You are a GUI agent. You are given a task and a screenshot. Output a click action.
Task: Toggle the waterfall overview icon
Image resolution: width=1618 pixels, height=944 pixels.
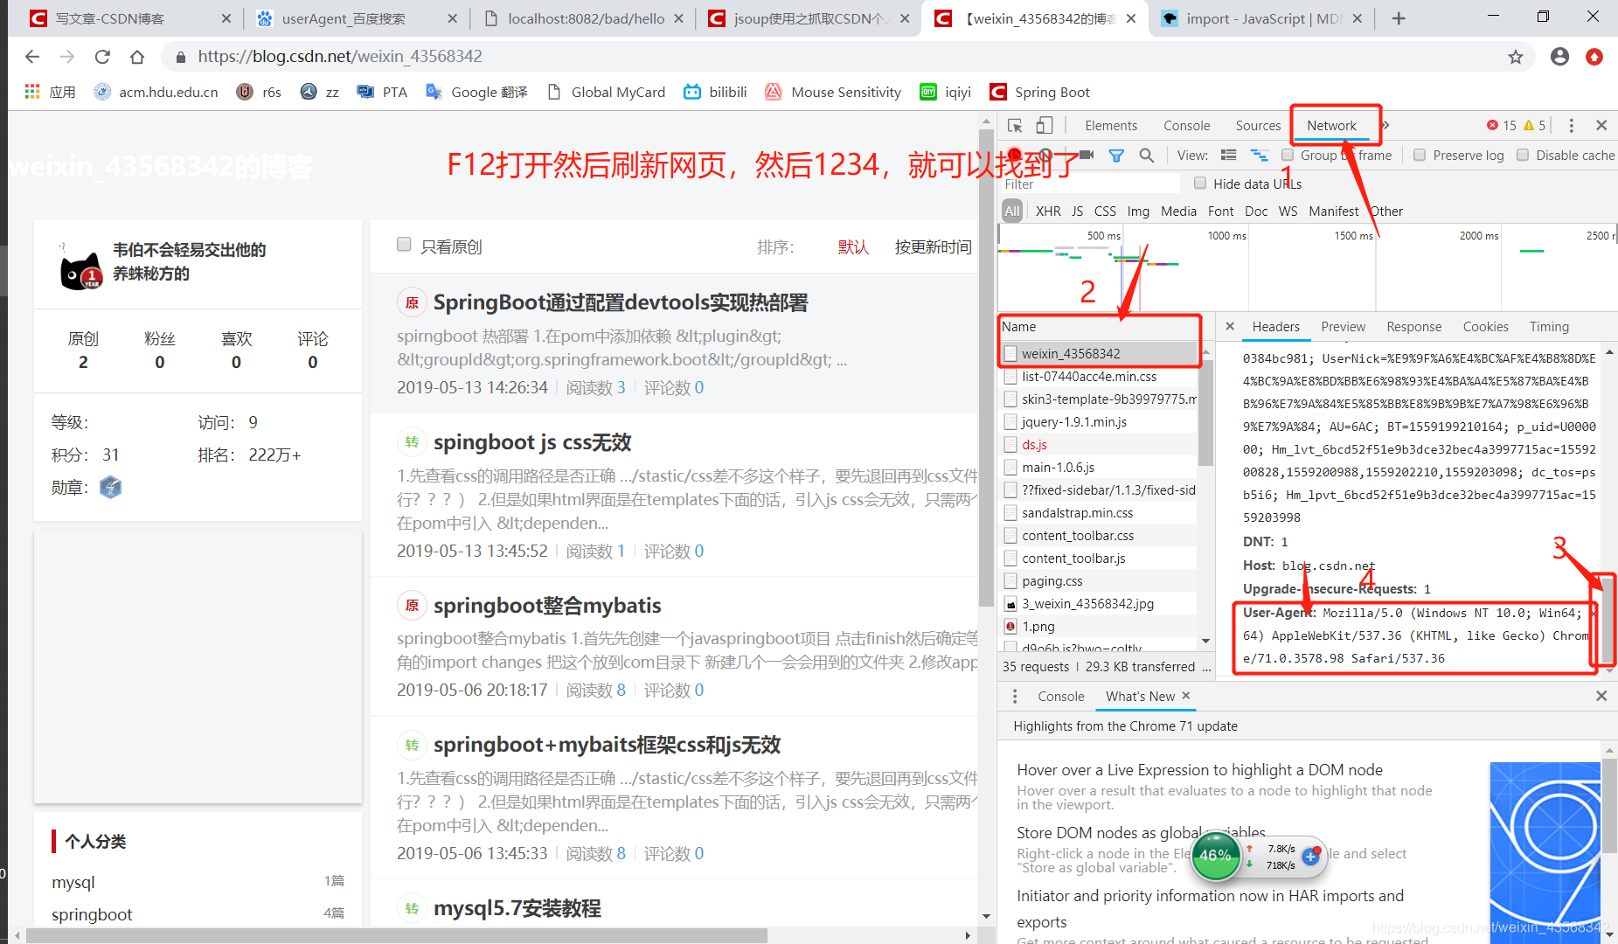pyautogui.click(x=1259, y=156)
